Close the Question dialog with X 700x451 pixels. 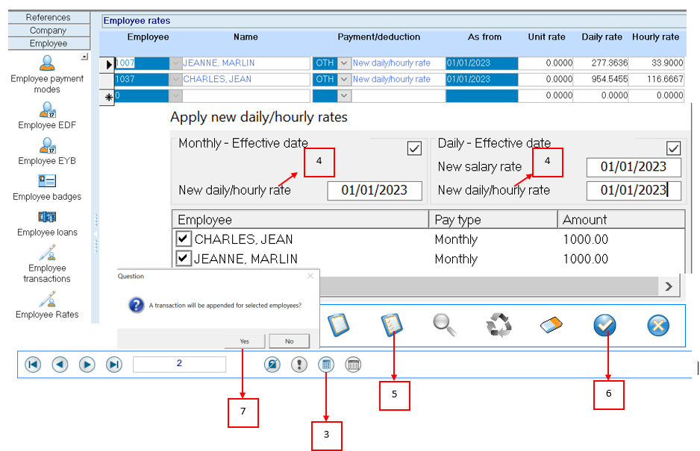[310, 276]
